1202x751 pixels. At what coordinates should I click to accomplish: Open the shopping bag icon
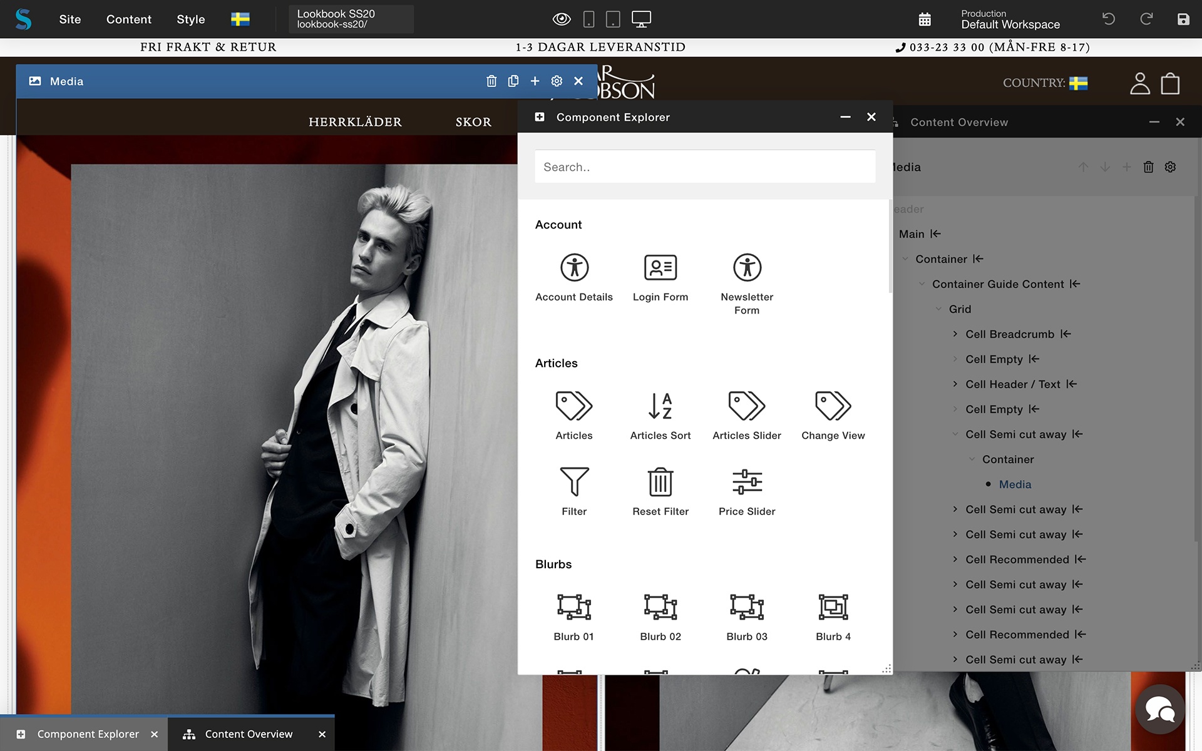pos(1170,83)
